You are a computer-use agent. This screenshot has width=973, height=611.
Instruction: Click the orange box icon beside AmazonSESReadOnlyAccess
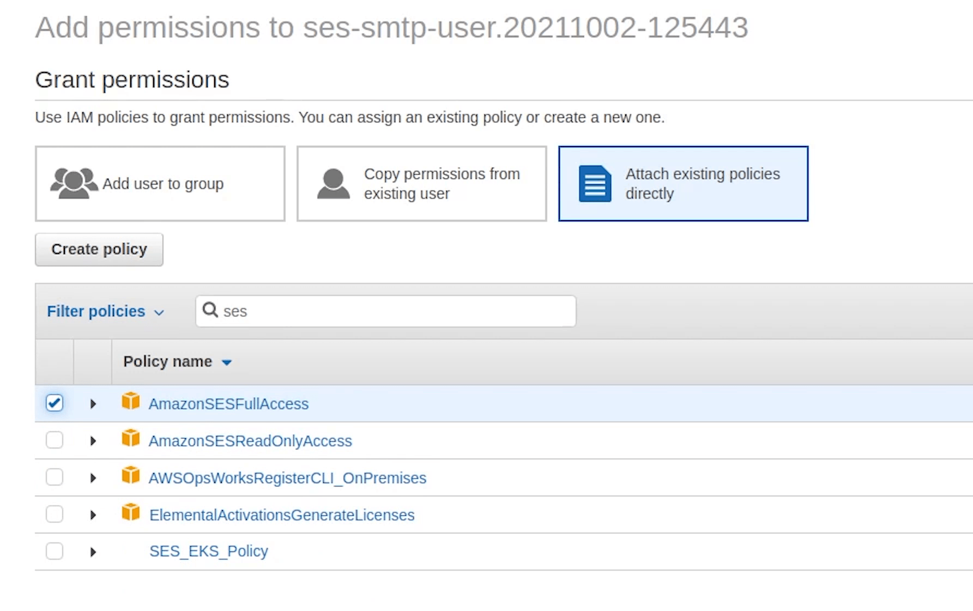click(x=131, y=439)
